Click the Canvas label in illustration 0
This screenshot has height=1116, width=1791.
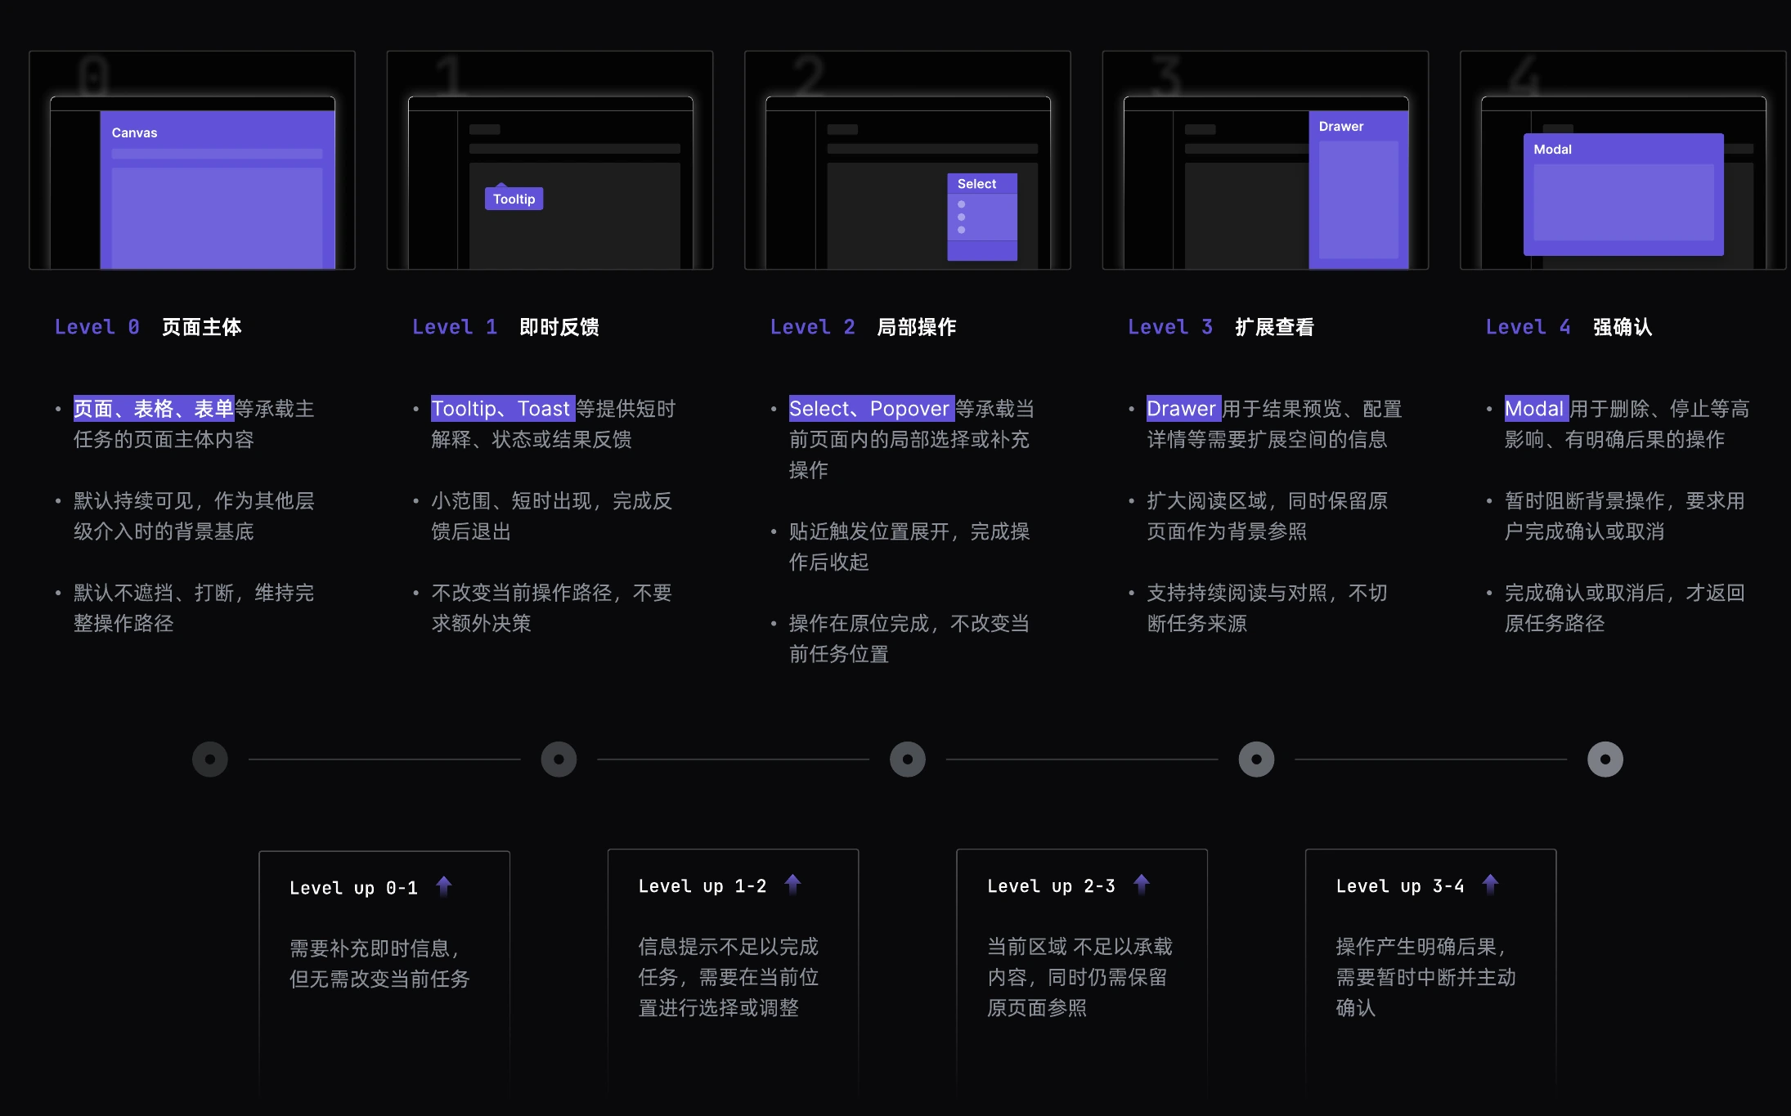pos(134,132)
